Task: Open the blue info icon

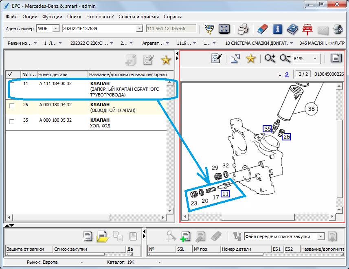Action: (277, 29)
